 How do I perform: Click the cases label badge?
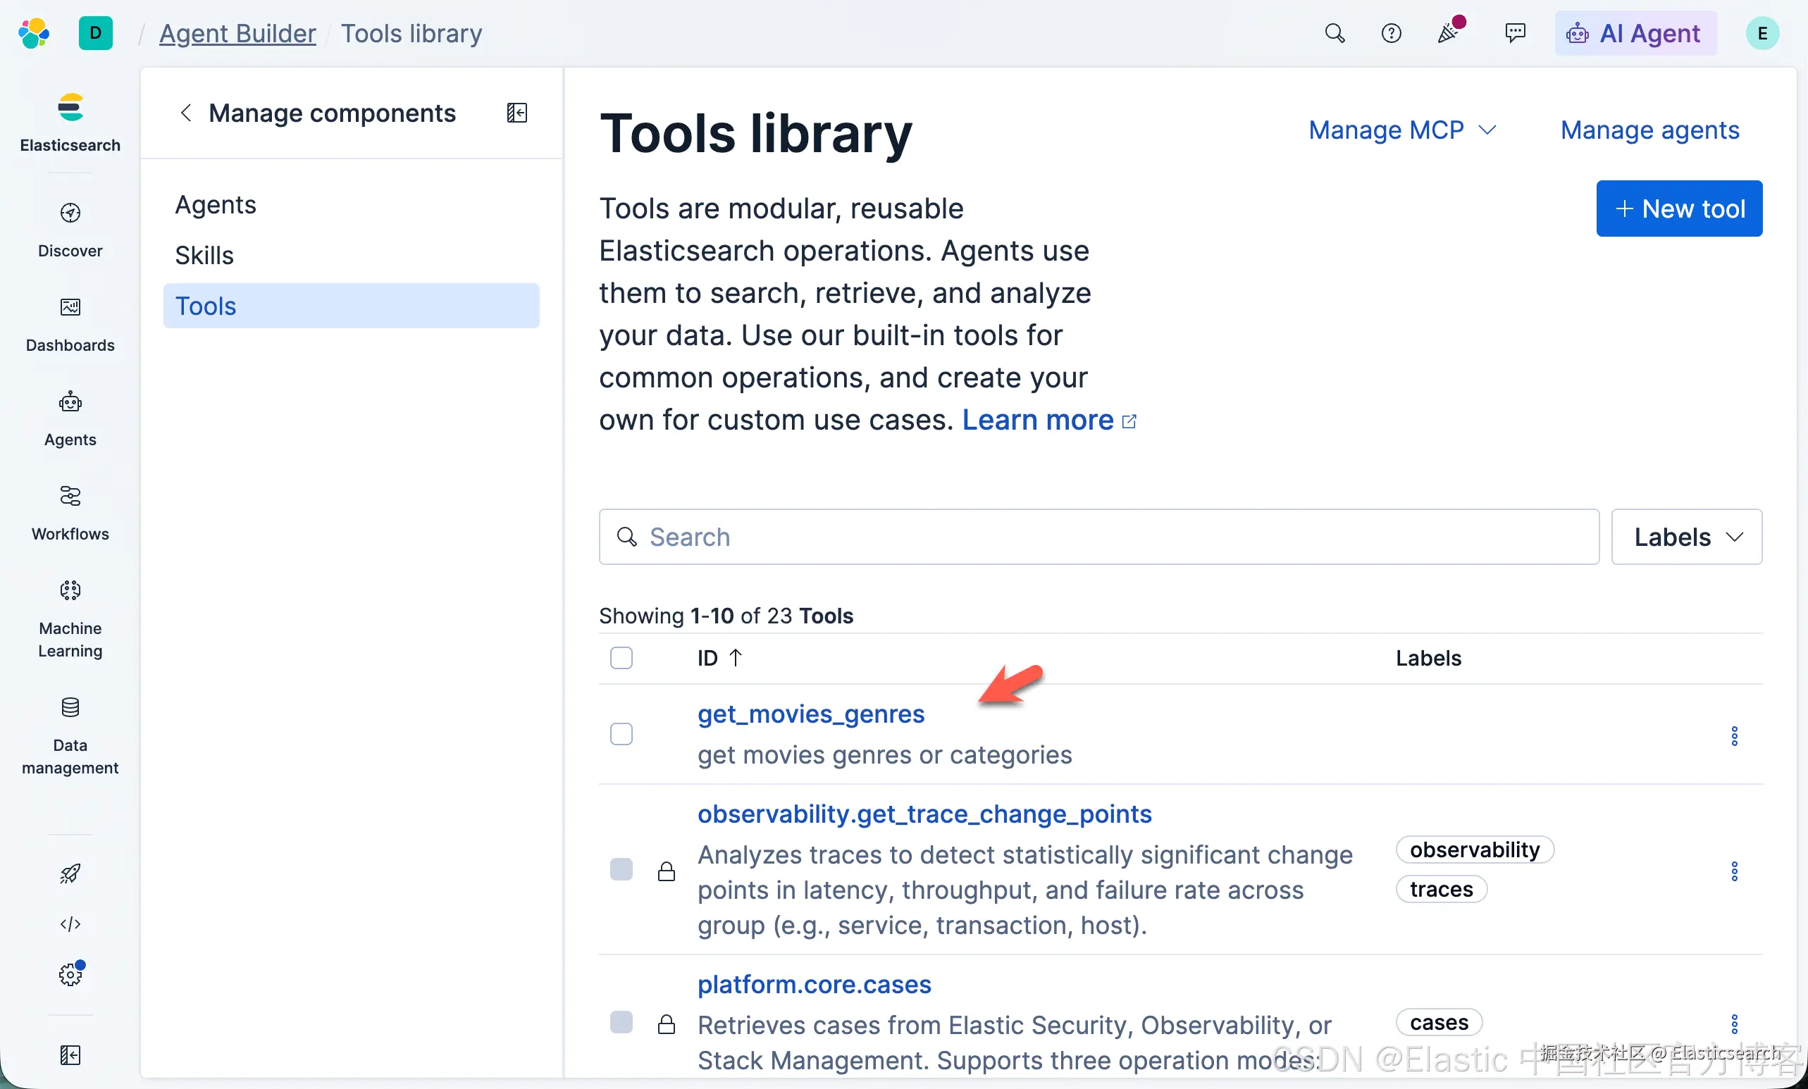click(1439, 1022)
